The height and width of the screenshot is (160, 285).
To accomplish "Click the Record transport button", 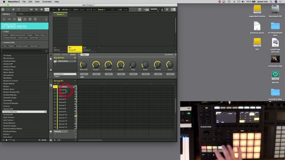I will coord(41,9).
